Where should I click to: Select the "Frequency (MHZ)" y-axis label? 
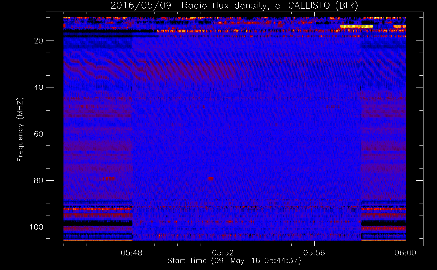coord(20,129)
